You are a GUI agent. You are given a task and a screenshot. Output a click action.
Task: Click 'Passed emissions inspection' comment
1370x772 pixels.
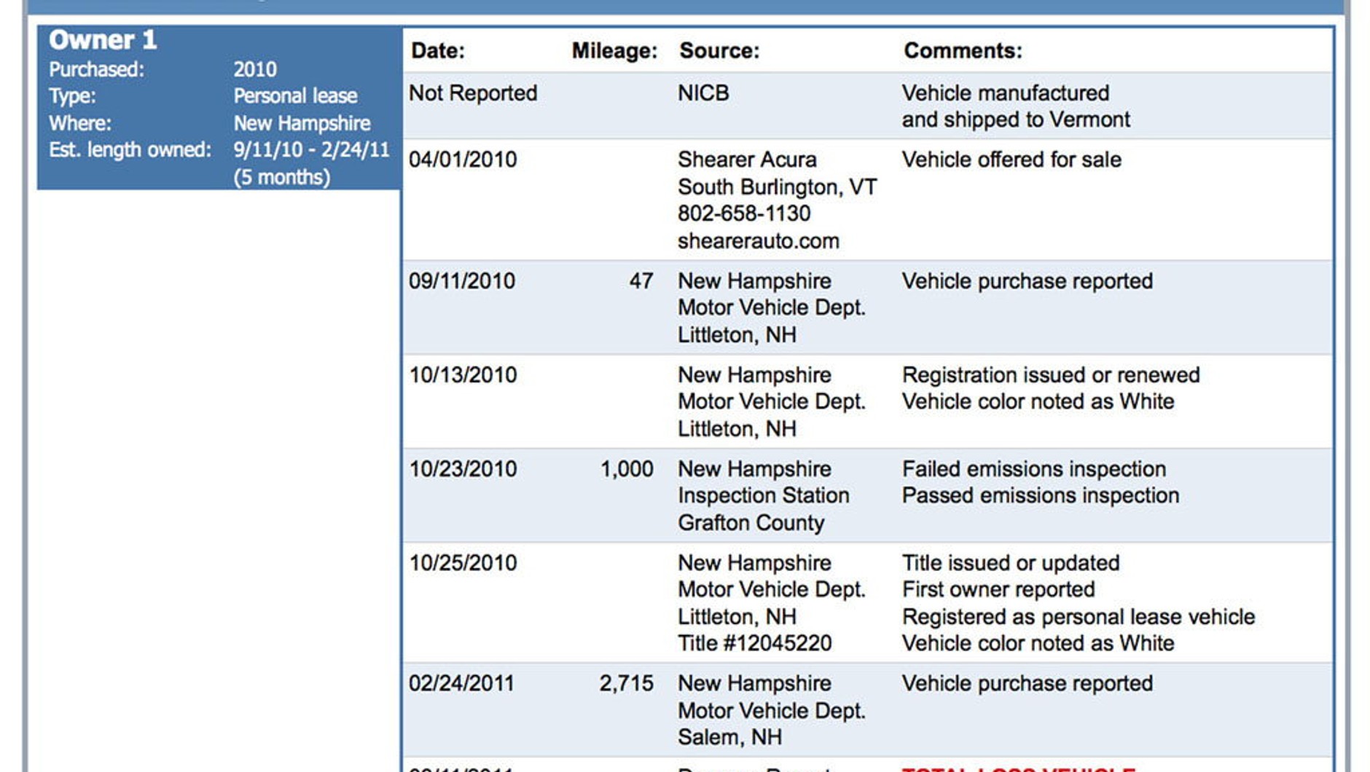1041,495
